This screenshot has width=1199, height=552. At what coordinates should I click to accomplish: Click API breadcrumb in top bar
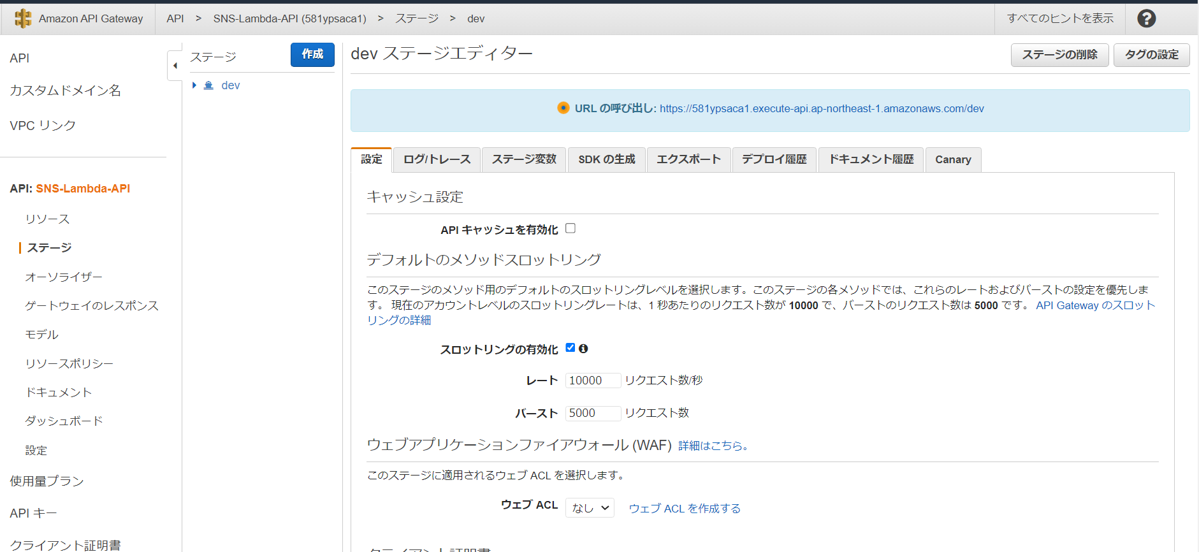point(175,18)
